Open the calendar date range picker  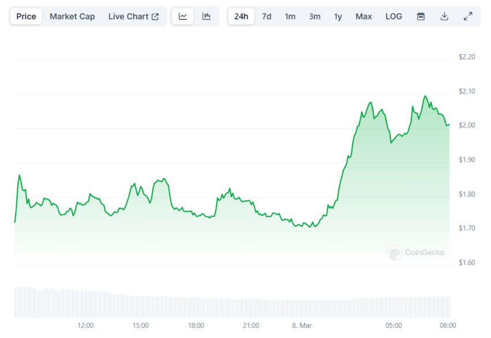tap(421, 16)
